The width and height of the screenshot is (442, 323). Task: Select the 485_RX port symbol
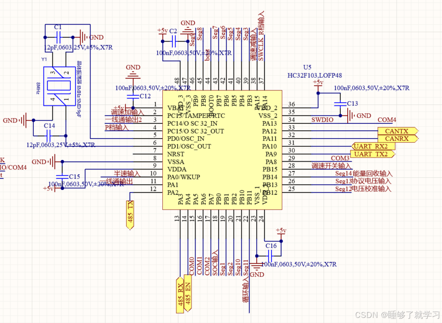click(180, 295)
